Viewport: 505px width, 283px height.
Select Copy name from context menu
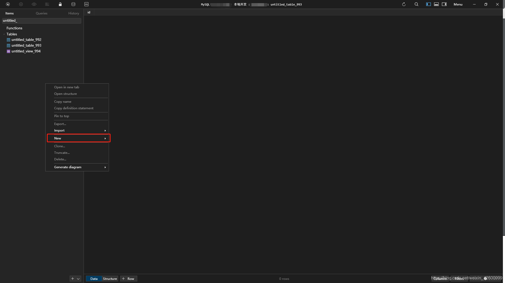click(x=63, y=101)
